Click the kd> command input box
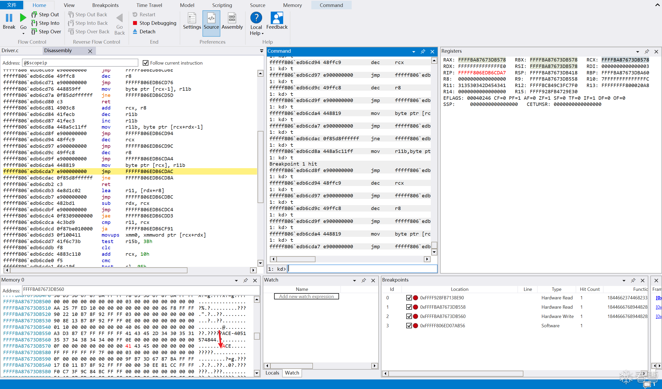 [362, 269]
